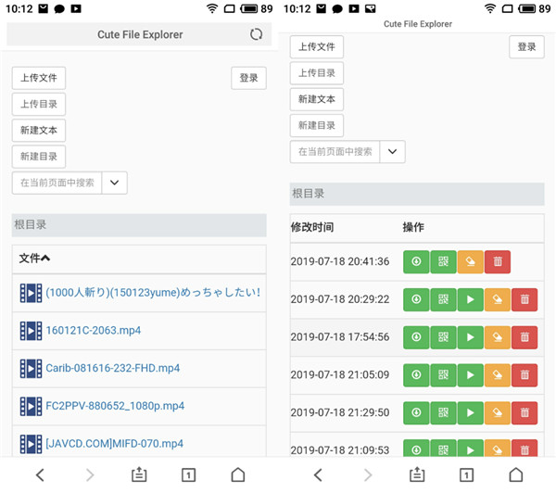Click 登录 button in right panel
This screenshot has width=556, height=493.
click(x=526, y=47)
